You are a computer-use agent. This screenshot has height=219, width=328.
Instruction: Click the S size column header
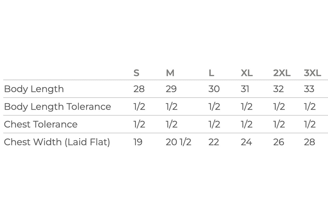pyautogui.click(x=136, y=73)
